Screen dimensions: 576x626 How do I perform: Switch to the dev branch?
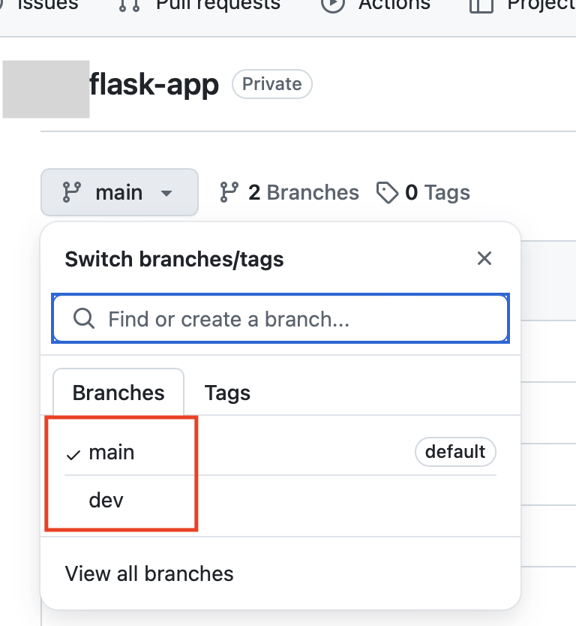coord(106,500)
